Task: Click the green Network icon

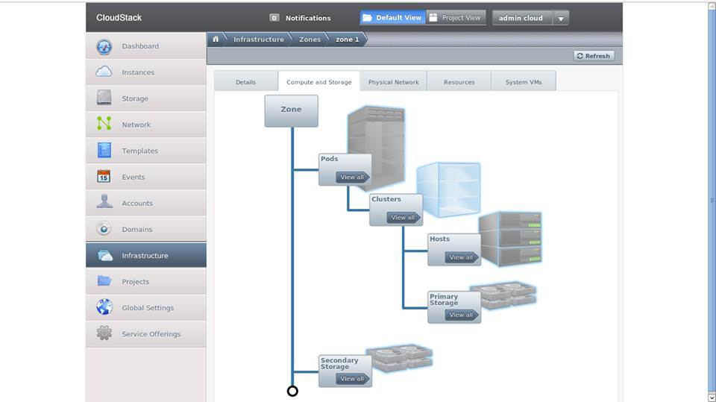Action: [104, 124]
